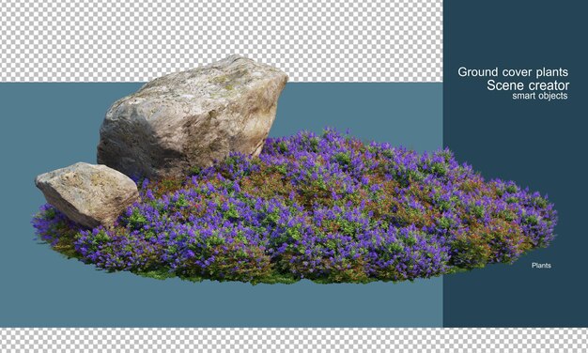
Task: Click the "Ground cover plants" title text
Action: (513, 72)
